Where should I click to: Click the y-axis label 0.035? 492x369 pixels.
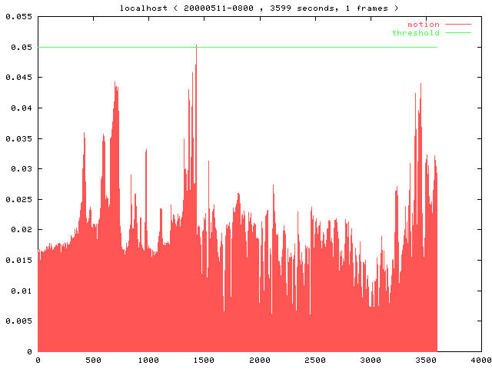pyautogui.click(x=16, y=138)
